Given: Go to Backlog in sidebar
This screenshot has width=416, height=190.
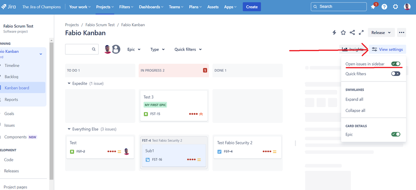Looking at the screenshot, I should (x=11, y=77).
